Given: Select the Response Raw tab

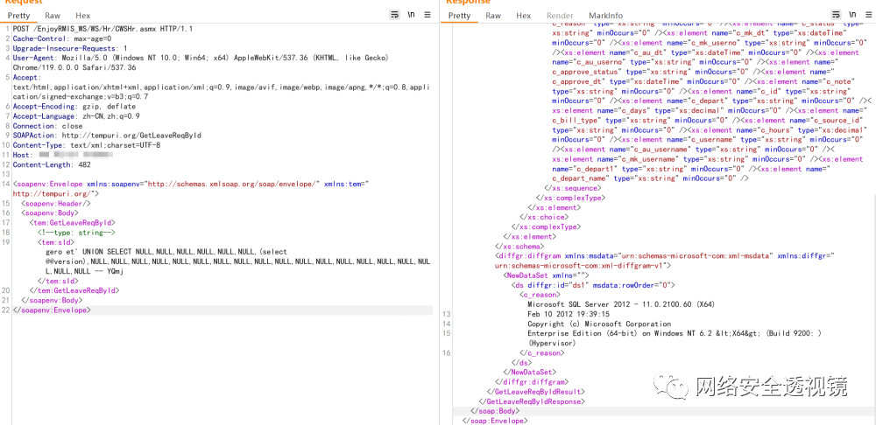Looking at the screenshot, I should (493, 16).
